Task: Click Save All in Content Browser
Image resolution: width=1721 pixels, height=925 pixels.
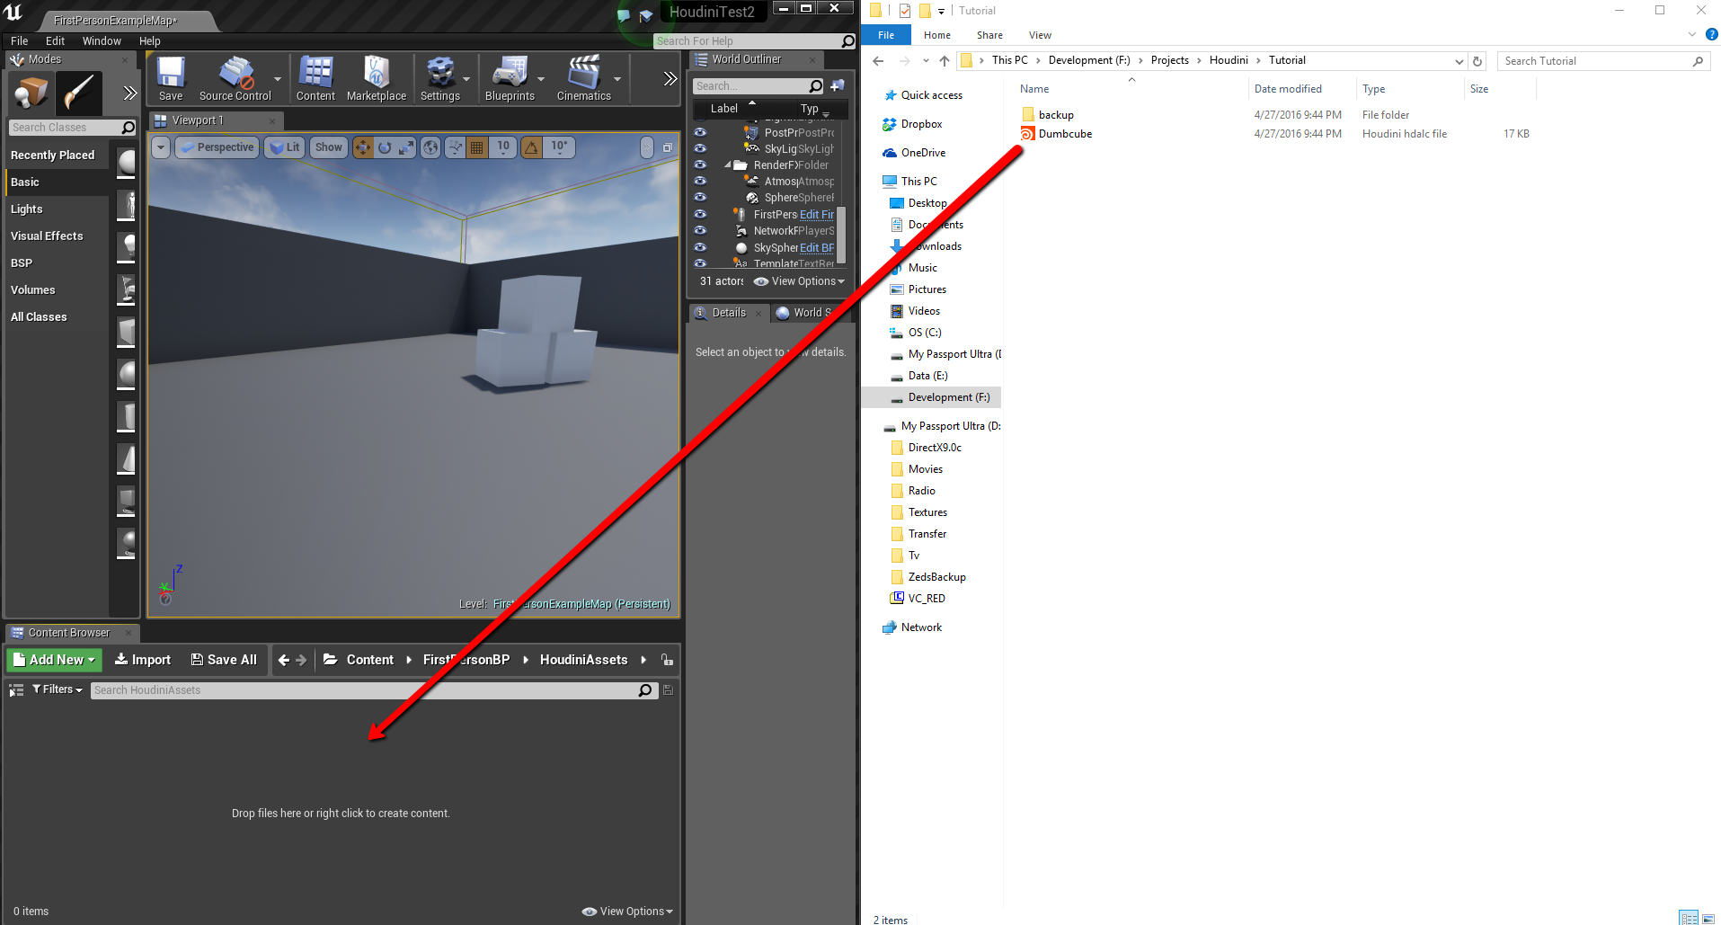Action: [224, 660]
